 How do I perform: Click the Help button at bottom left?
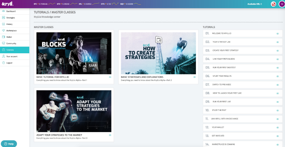pyautogui.click(x=9, y=144)
